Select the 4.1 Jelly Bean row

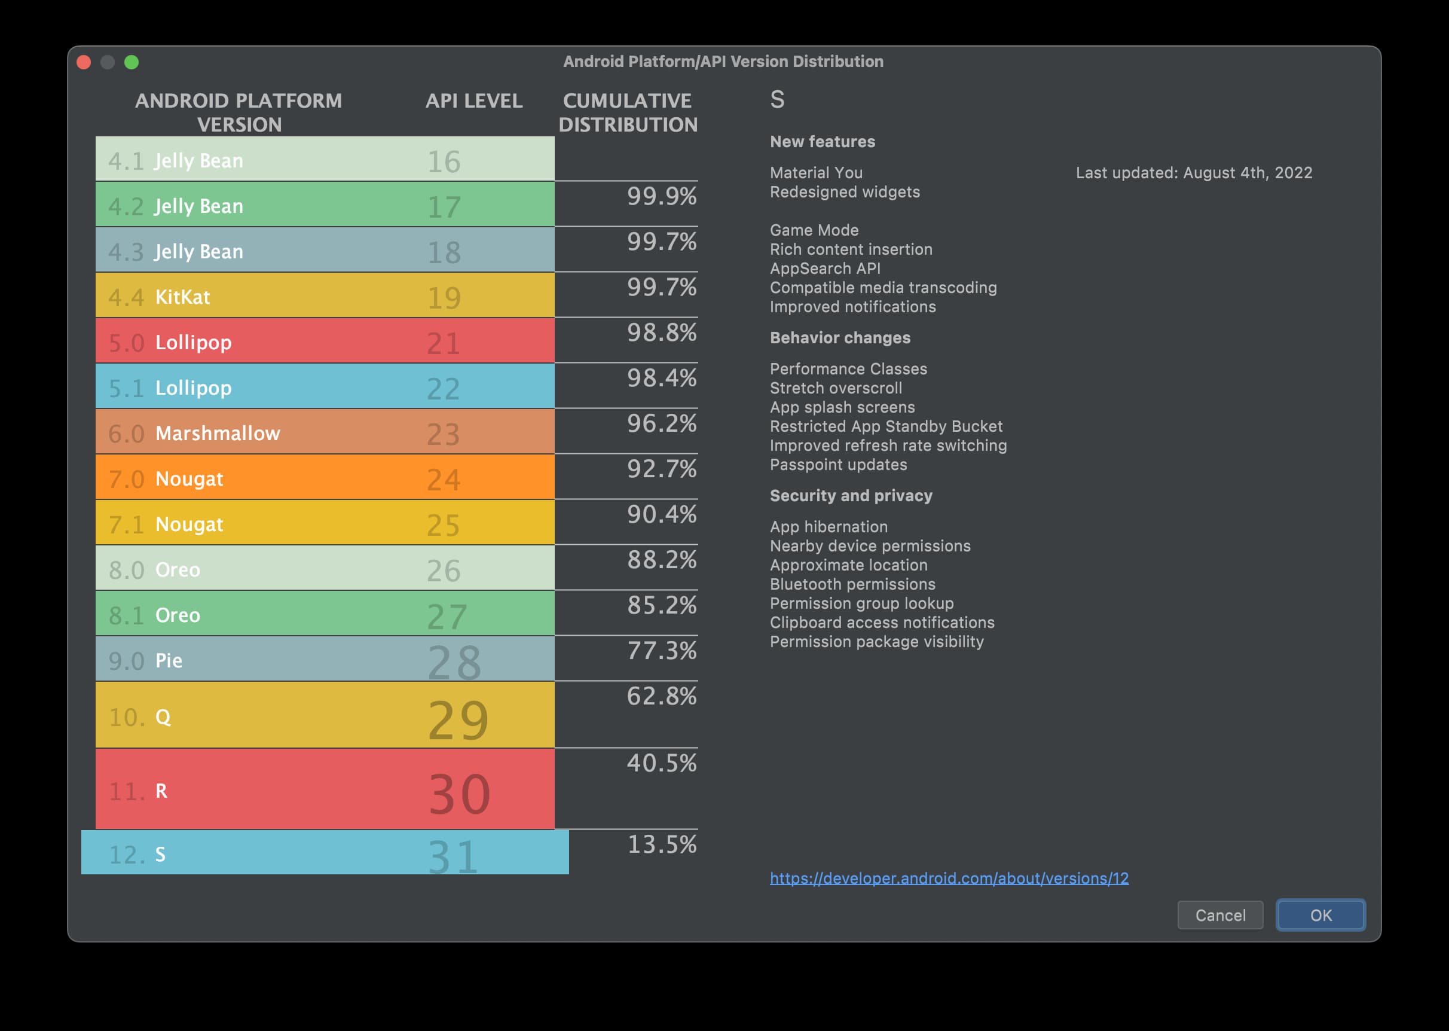[x=324, y=158]
